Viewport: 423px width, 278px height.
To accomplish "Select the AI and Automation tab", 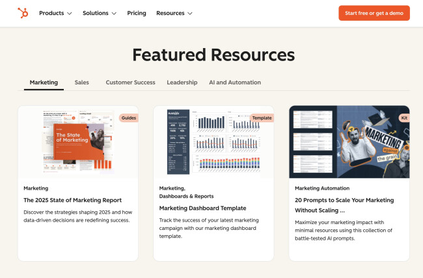I will coord(234,82).
